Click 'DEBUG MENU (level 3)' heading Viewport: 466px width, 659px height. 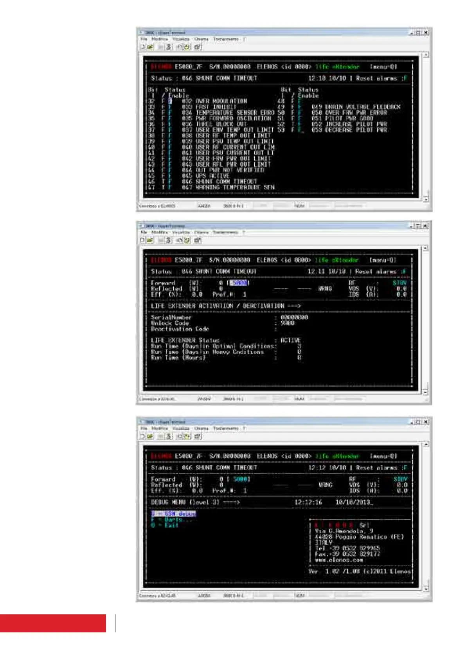tap(185, 502)
